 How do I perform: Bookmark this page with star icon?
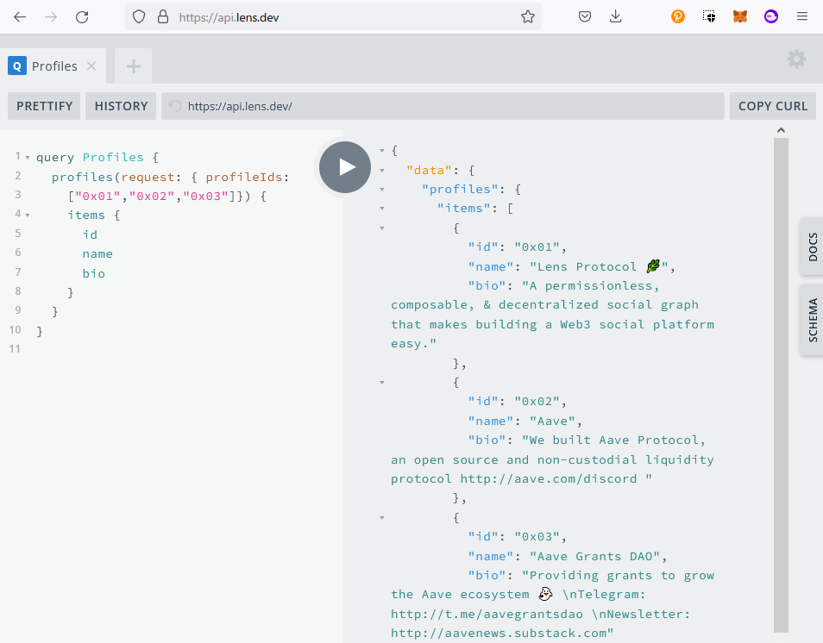click(527, 16)
